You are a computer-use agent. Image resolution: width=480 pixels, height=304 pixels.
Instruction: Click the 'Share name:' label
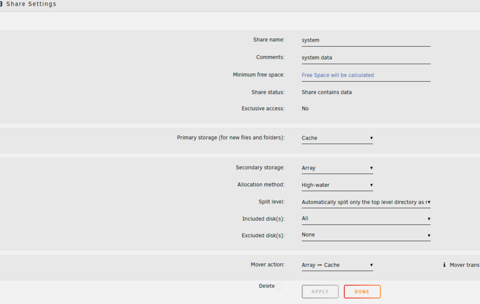coord(269,40)
